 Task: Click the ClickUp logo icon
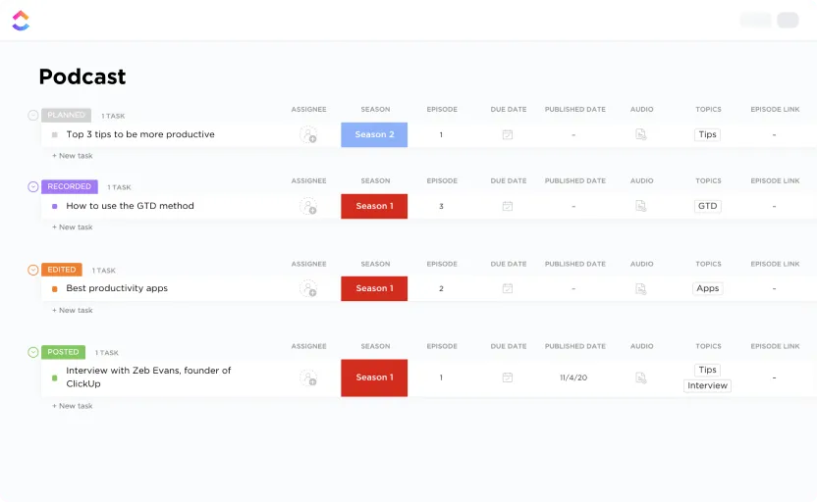(x=21, y=21)
